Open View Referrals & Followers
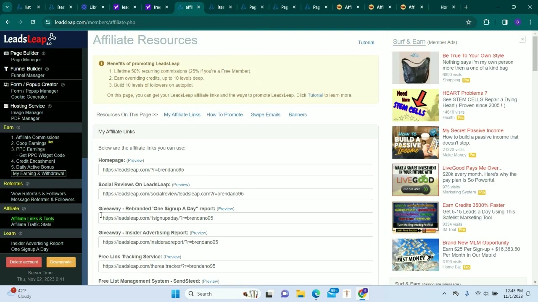This screenshot has width=538, height=302. coord(38,194)
